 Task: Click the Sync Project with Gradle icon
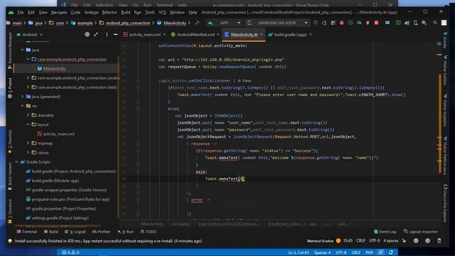coord(407,23)
